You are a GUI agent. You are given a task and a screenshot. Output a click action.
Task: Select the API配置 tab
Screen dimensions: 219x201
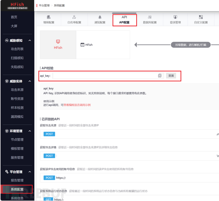tap(124, 20)
